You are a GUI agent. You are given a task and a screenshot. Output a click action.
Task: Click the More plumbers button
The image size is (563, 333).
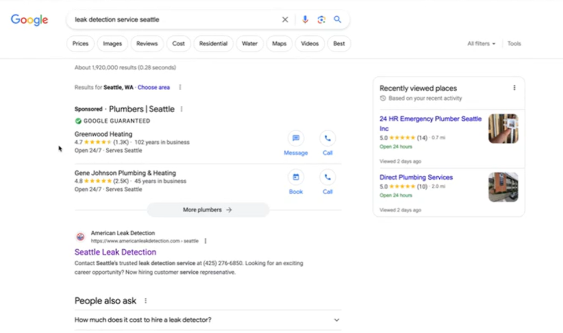point(208,210)
